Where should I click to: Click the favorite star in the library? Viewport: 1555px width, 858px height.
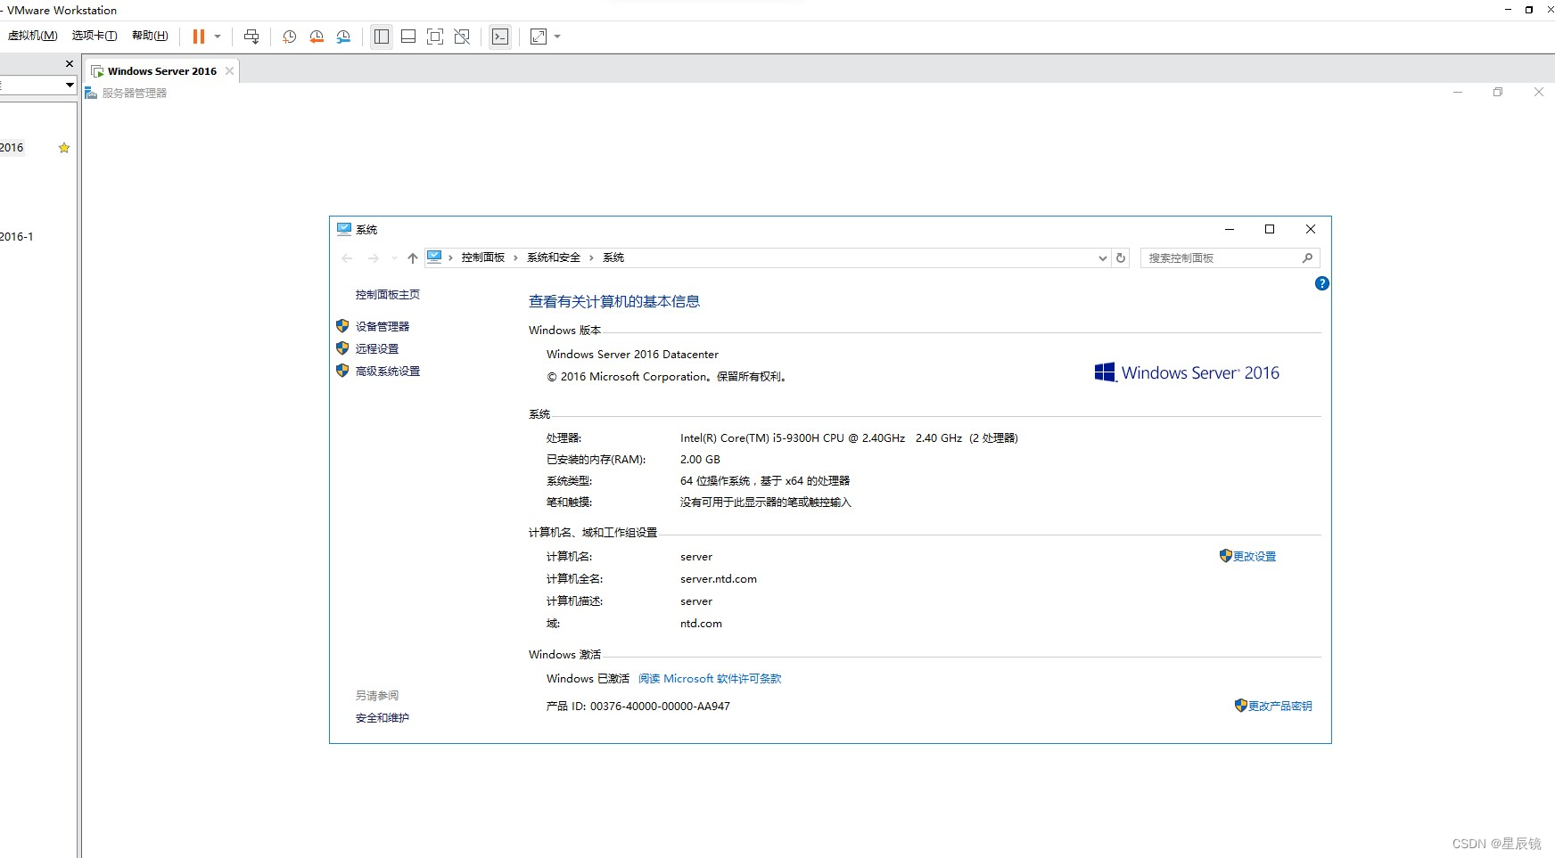pos(64,148)
